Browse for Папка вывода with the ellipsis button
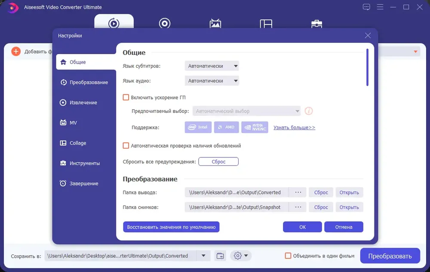This screenshot has height=272, width=430. click(298, 192)
